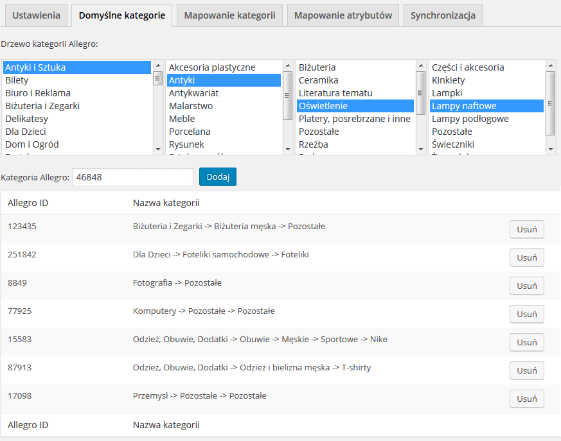561x441 pixels.
Task: Select Lampy naftowe item
Action: tap(486, 106)
